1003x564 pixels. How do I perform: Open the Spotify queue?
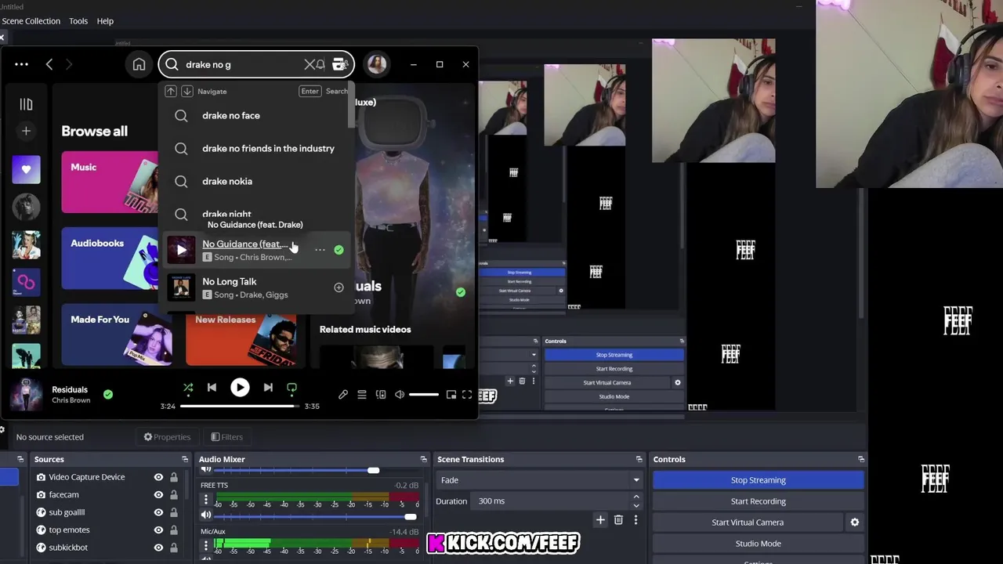click(x=361, y=395)
